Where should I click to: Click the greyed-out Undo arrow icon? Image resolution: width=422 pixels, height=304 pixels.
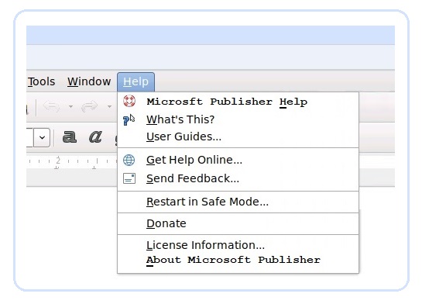[x=51, y=106]
